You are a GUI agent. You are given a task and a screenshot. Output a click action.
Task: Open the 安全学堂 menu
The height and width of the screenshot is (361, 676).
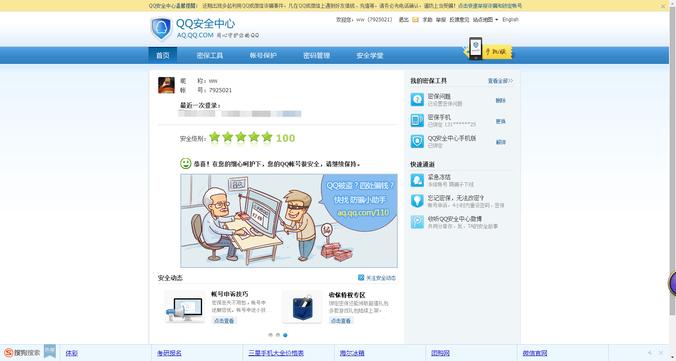coord(370,55)
